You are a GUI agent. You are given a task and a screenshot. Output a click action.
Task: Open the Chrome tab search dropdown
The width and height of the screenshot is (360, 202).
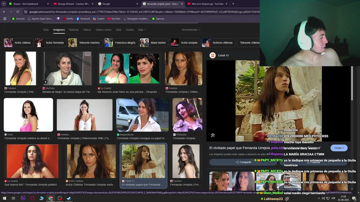point(4,4)
